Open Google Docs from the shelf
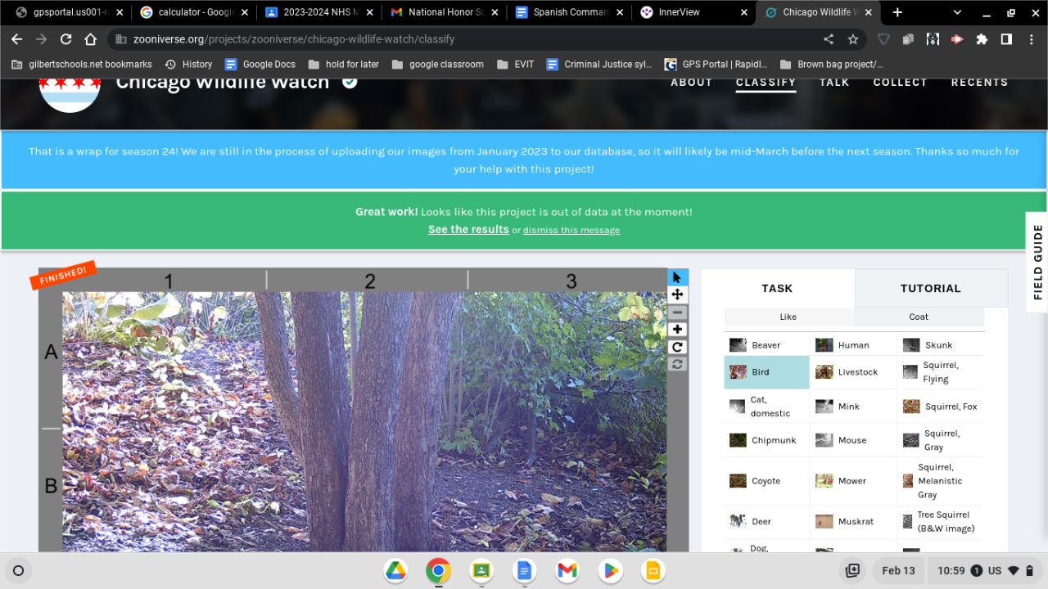 coord(524,571)
